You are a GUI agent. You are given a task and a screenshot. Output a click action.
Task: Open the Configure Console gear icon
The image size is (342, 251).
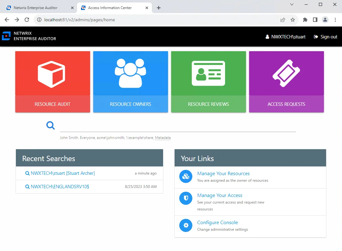click(x=186, y=225)
